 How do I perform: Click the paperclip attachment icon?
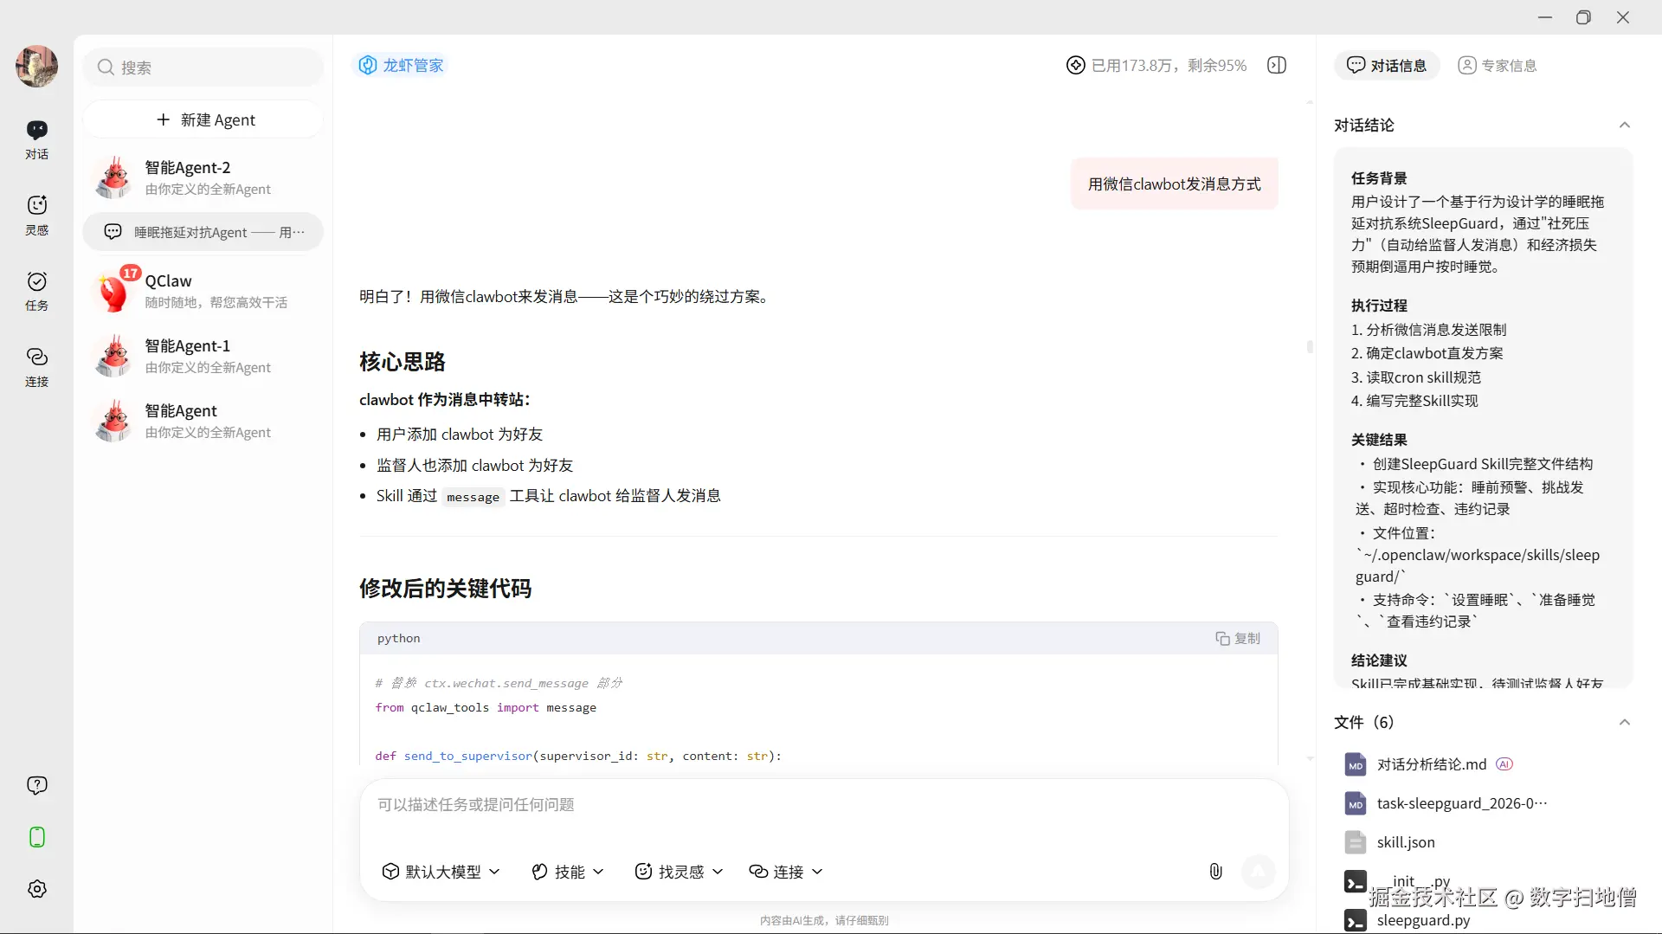pos(1215,871)
